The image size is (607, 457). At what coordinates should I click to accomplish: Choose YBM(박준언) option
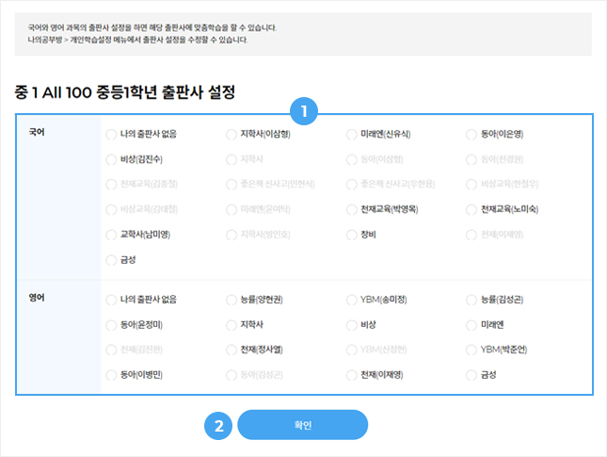click(x=471, y=350)
